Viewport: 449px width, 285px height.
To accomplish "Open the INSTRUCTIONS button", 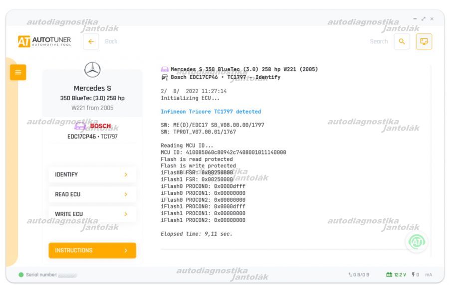I will (92, 251).
